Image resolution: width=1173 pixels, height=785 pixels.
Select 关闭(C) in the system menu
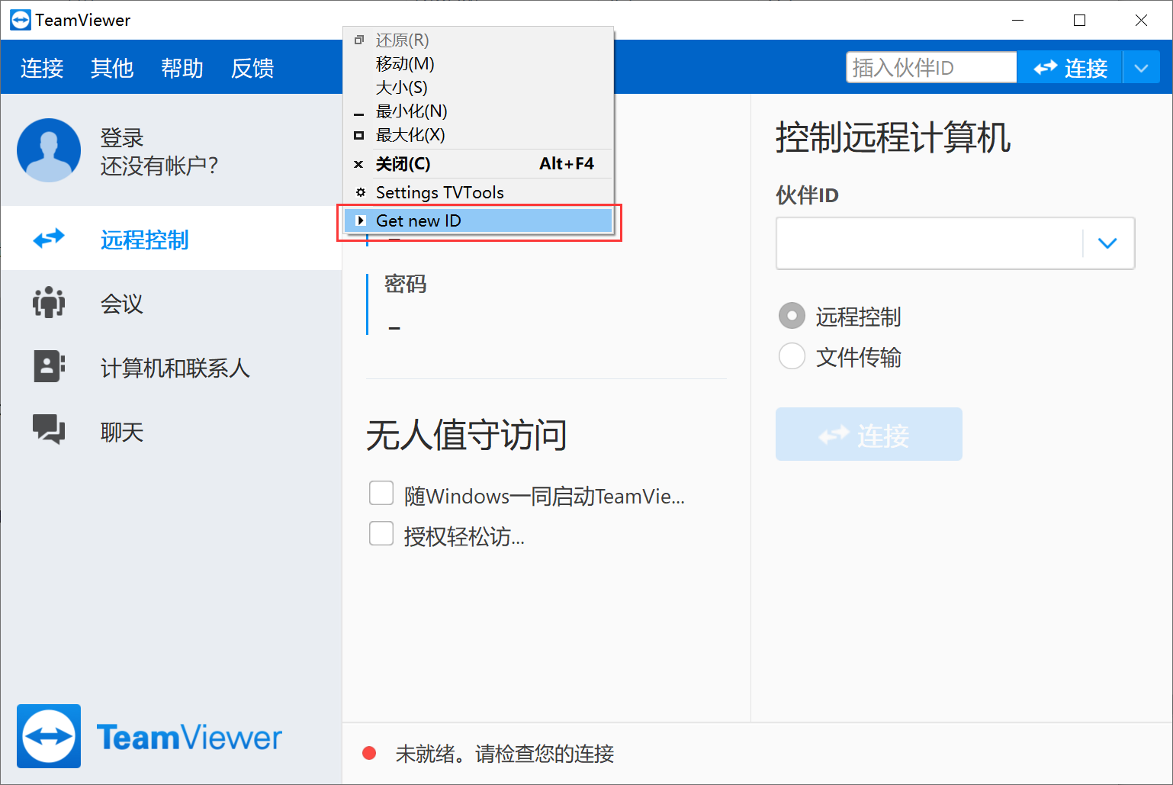click(478, 164)
